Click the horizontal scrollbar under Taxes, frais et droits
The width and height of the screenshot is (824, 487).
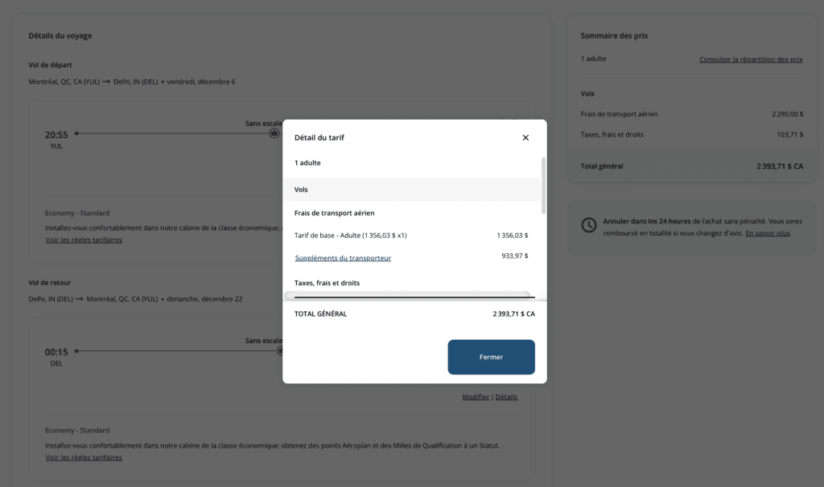point(409,296)
